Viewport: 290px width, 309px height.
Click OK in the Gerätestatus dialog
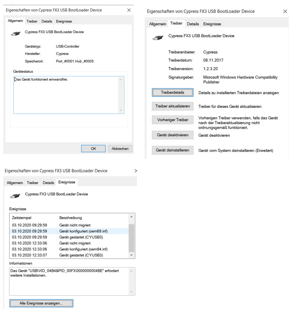tap(93, 149)
